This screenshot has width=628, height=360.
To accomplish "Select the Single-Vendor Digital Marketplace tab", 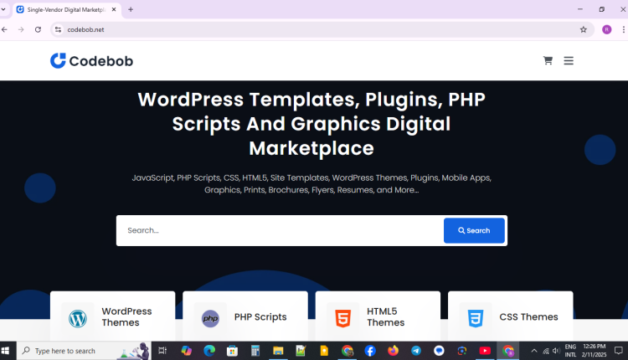I will click(x=66, y=9).
